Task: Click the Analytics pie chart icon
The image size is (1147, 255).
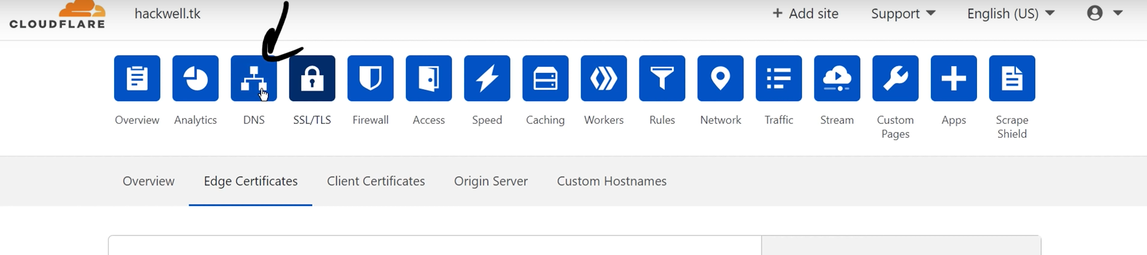Action: pyautogui.click(x=195, y=78)
